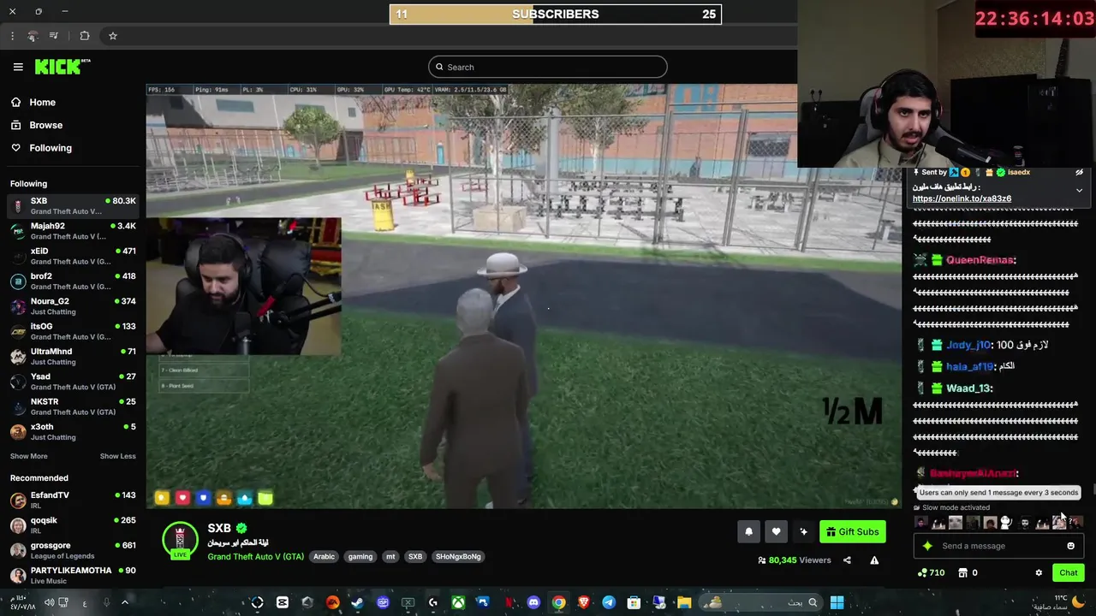The width and height of the screenshot is (1096, 616).
Task: Open the onelink.to/xa83z6 pinned link
Action: click(x=962, y=198)
